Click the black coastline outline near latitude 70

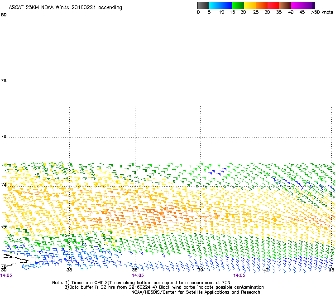[x=15, y=261]
